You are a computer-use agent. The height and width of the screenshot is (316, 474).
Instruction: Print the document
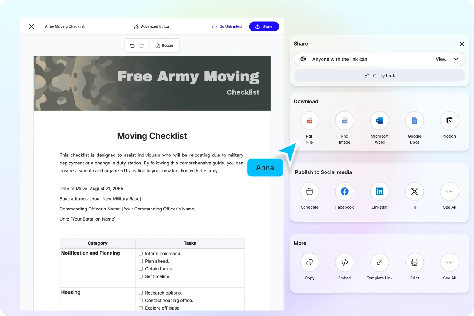(x=414, y=262)
